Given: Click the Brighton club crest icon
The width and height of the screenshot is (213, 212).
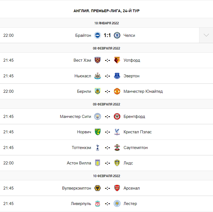Looking at the screenshot, I should [97, 35].
